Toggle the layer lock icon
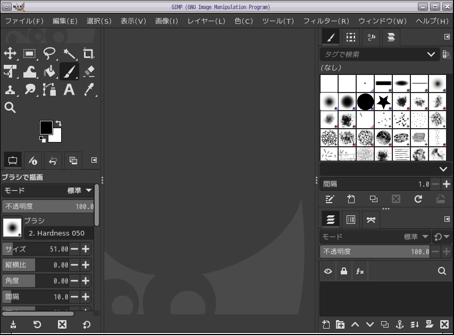Image resolution: width=454 pixels, height=335 pixels. (x=344, y=271)
